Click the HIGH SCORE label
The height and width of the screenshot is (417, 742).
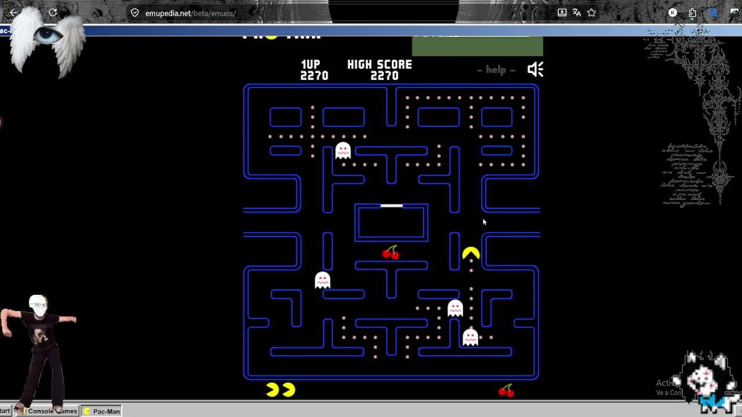coord(380,64)
